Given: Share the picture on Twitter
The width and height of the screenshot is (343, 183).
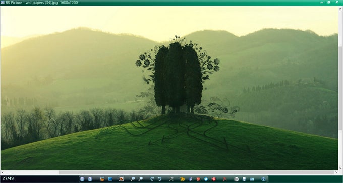Looking at the screenshot, I should point(206,179).
